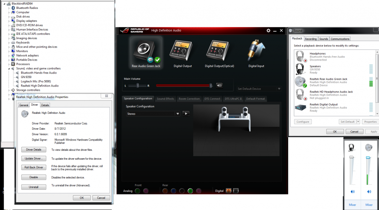Open the DTS Connect tab

tap(212, 99)
